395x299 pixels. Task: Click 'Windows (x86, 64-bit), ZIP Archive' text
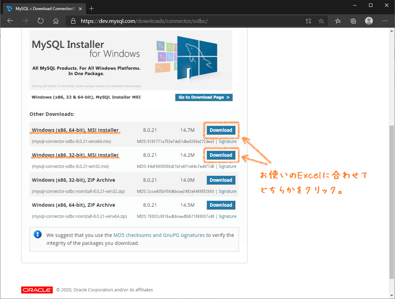73,205
